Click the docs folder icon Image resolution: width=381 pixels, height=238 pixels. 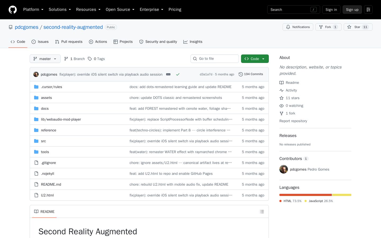pos(36,108)
